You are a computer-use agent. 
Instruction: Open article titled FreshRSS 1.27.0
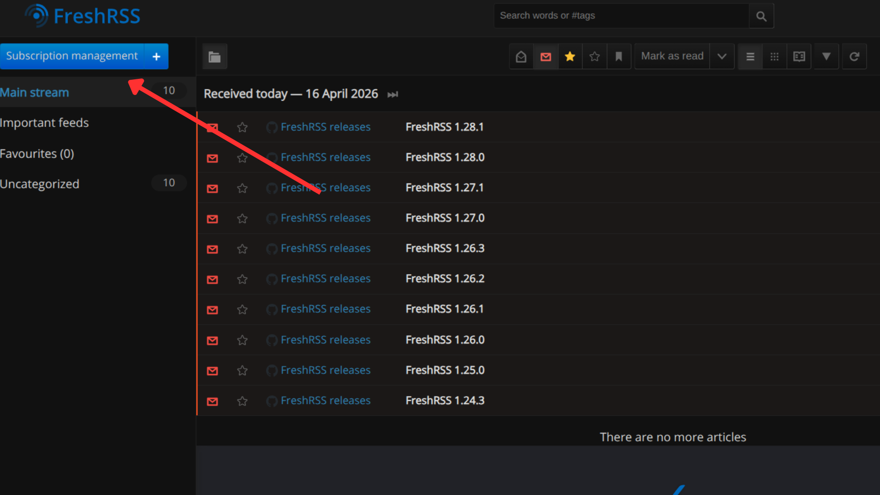point(445,218)
